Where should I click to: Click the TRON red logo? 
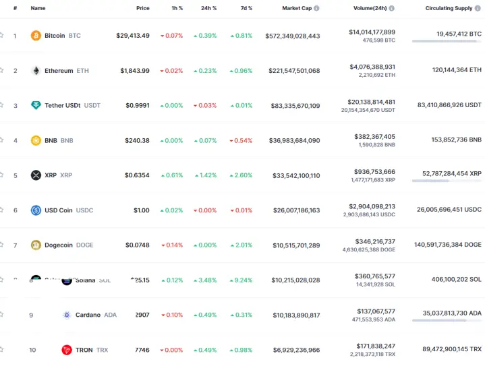click(67, 350)
